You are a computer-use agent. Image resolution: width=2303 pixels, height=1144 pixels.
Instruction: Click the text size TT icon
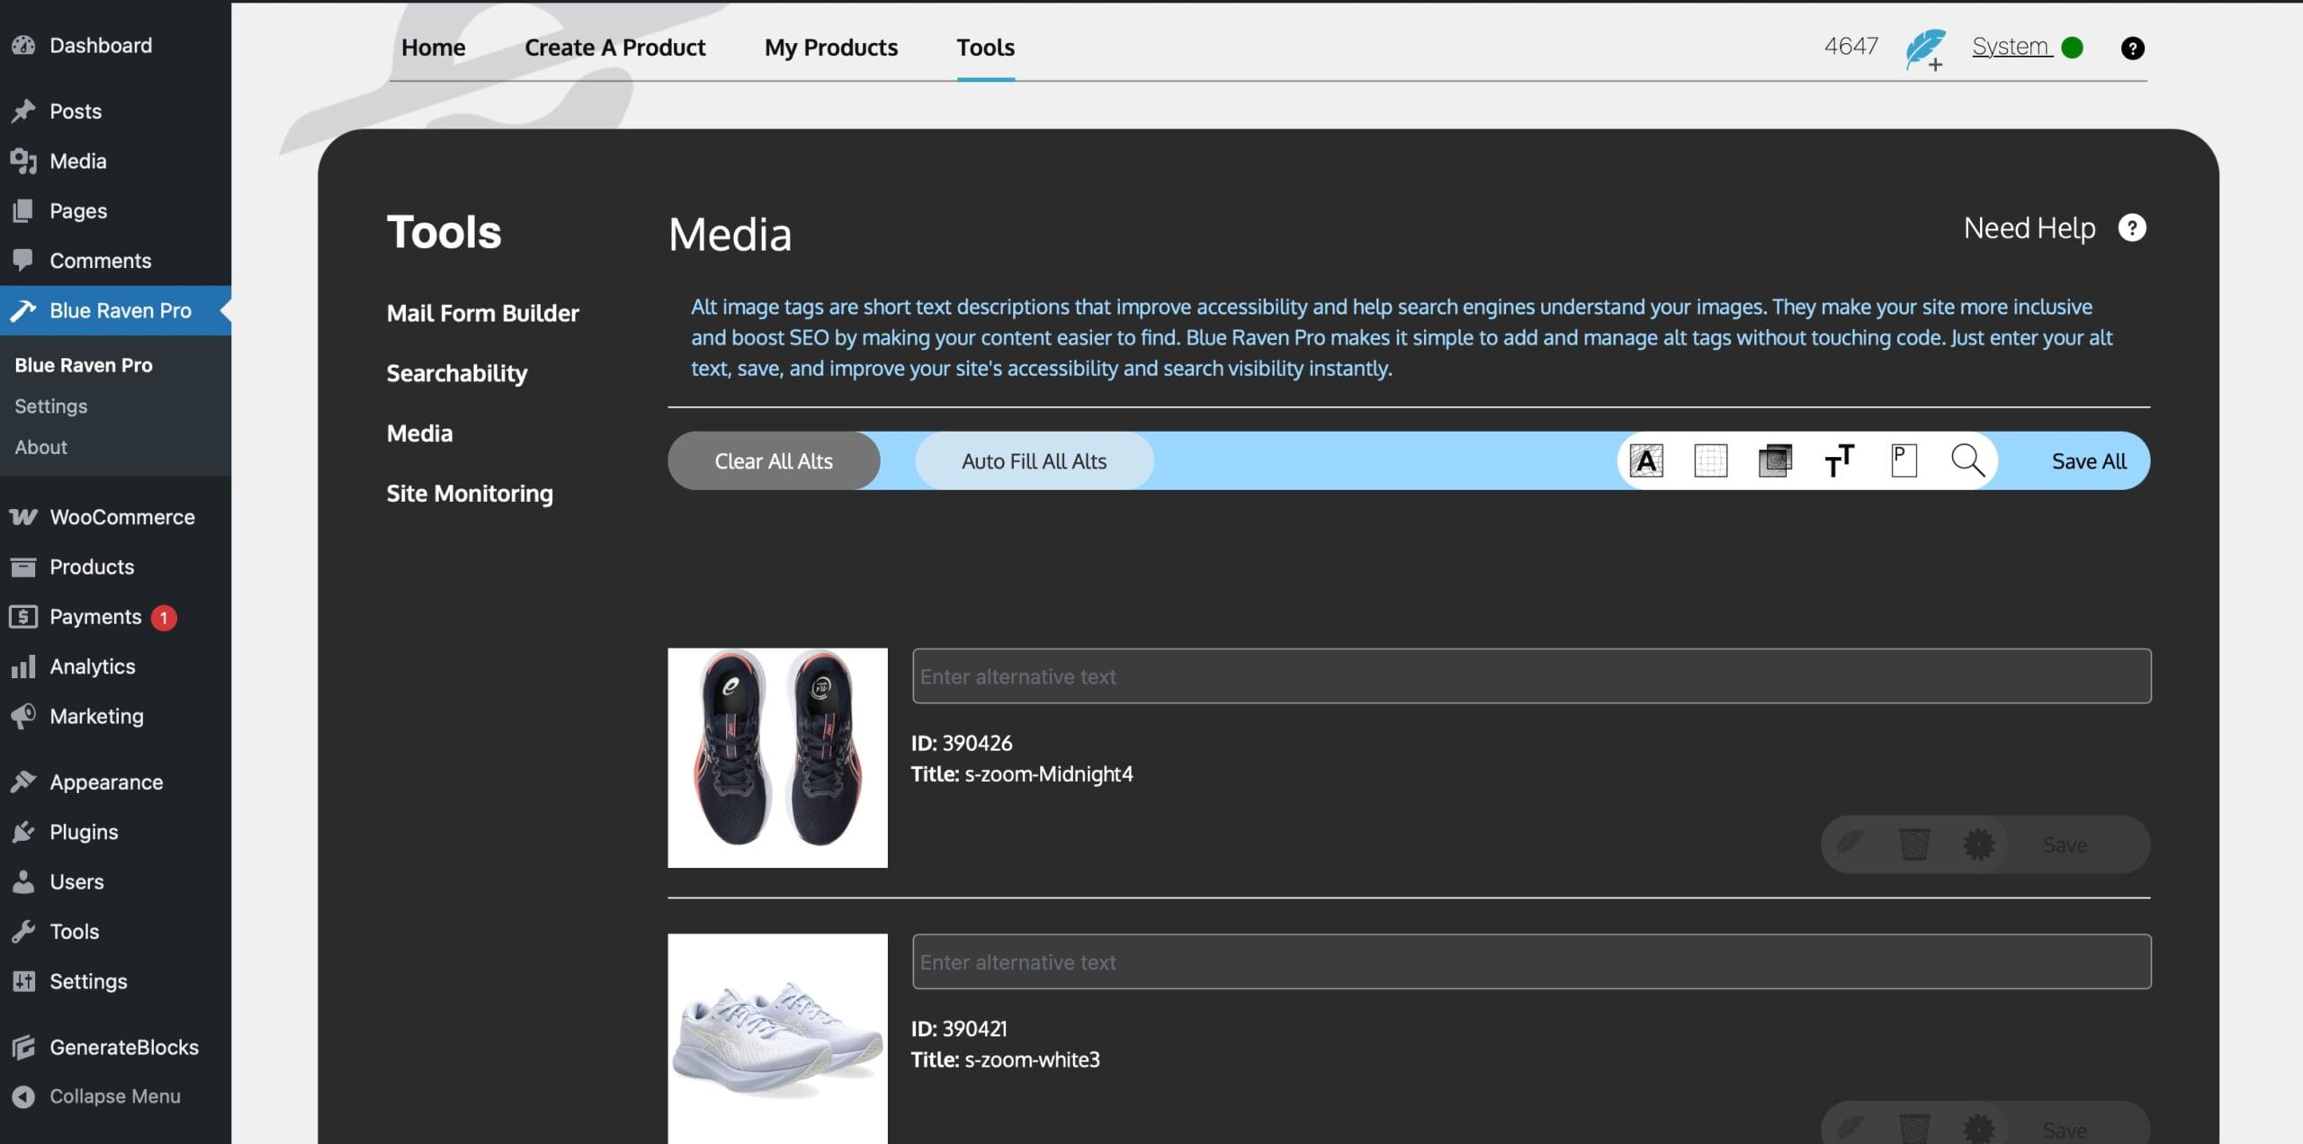[x=1839, y=460]
